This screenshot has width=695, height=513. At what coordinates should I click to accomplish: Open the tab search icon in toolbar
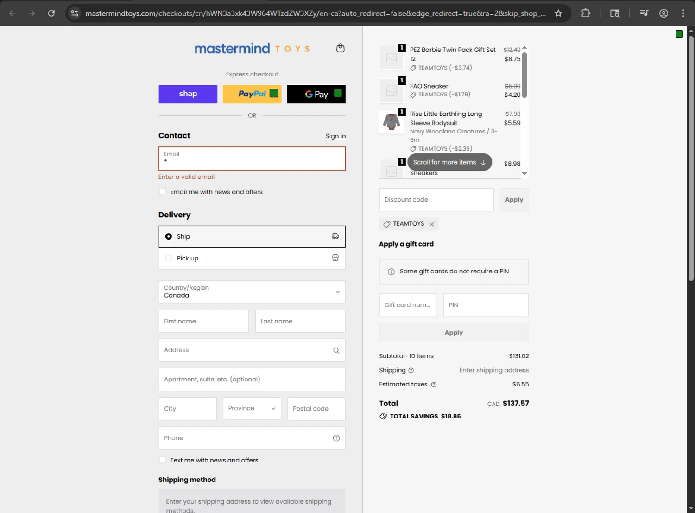(615, 13)
